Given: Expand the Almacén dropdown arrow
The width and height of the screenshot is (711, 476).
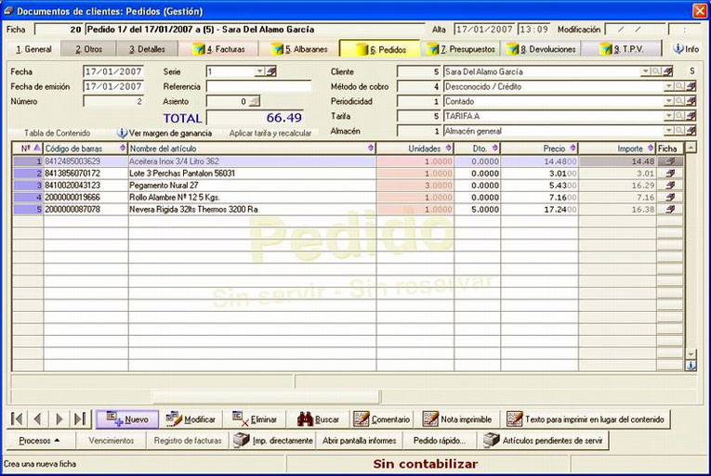Looking at the screenshot, I should (x=668, y=131).
